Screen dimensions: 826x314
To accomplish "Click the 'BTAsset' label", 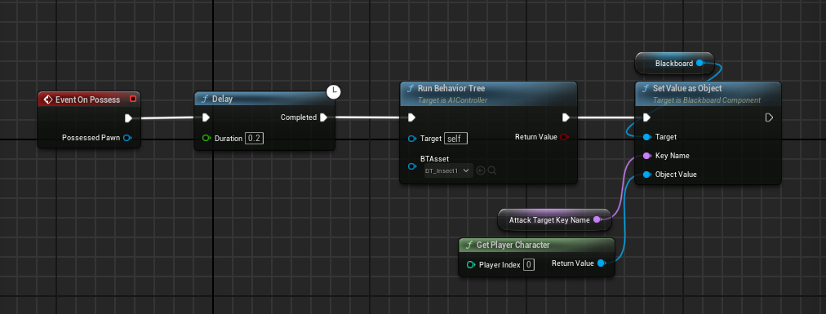I will pos(434,158).
